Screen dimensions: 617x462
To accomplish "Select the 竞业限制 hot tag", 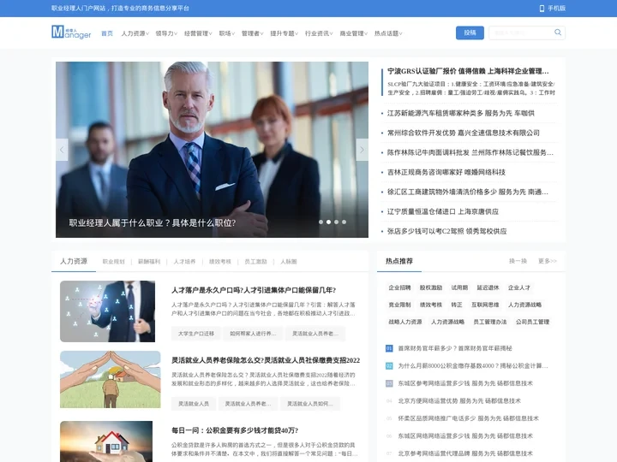I will (x=399, y=305).
